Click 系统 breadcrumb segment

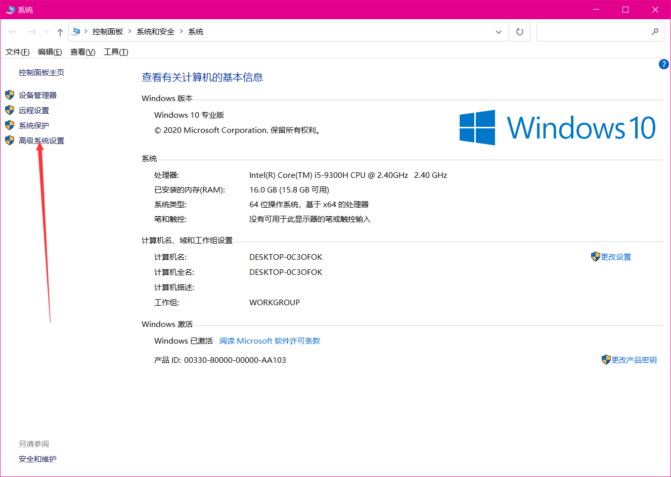(x=196, y=31)
